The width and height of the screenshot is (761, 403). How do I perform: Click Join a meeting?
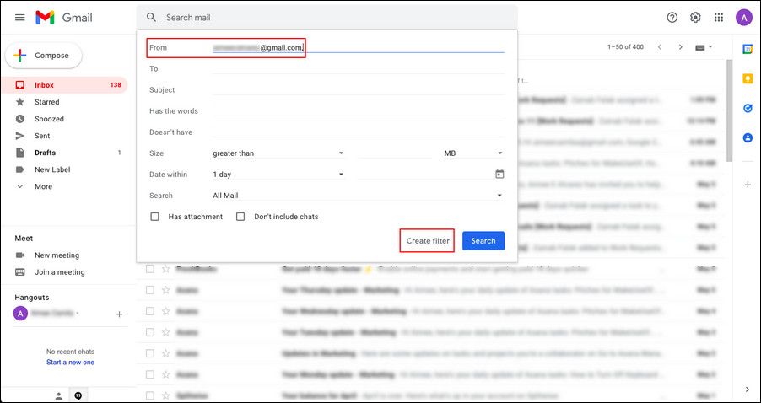coord(59,272)
